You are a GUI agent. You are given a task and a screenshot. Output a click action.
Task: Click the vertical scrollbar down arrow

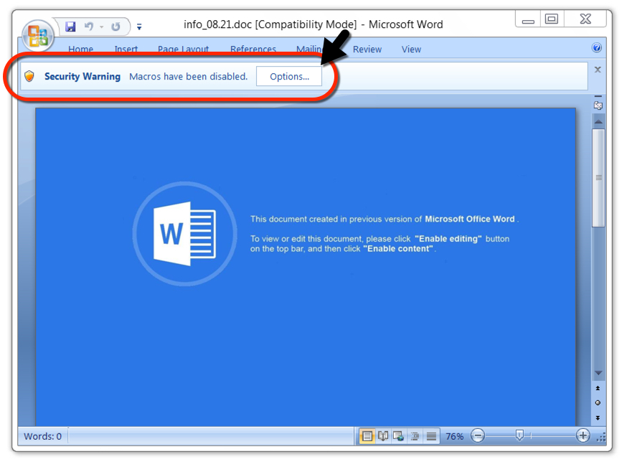pyautogui.click(x=598, y=373)
